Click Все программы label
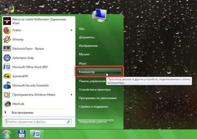Screen dimensions: 197x139 click(x=23, y=113)
